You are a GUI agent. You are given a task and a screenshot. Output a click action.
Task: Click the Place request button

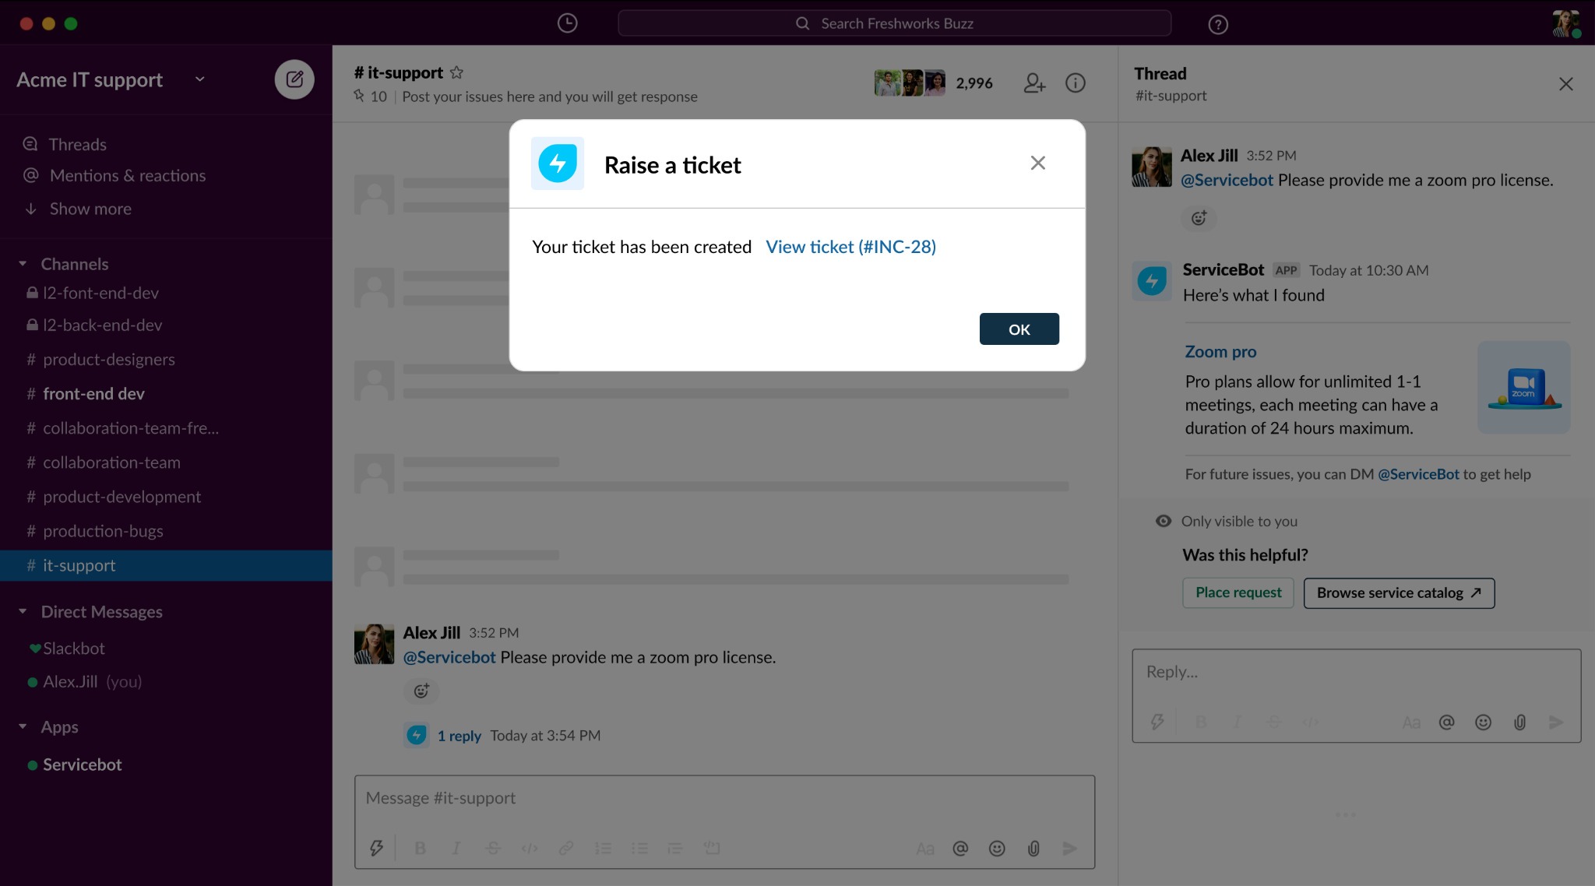coord(1238,592)
